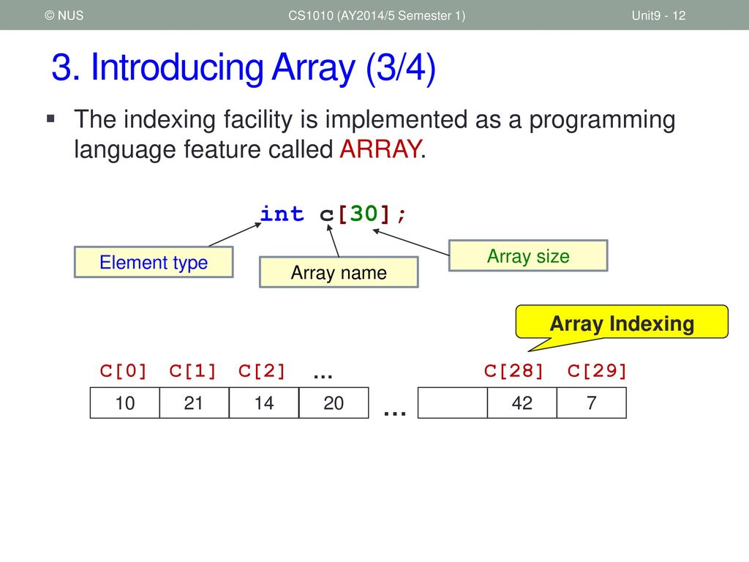Click the array cell containing 14
Image resolution: width=749 pixels, height=562 pixels.
coord(264,403)
